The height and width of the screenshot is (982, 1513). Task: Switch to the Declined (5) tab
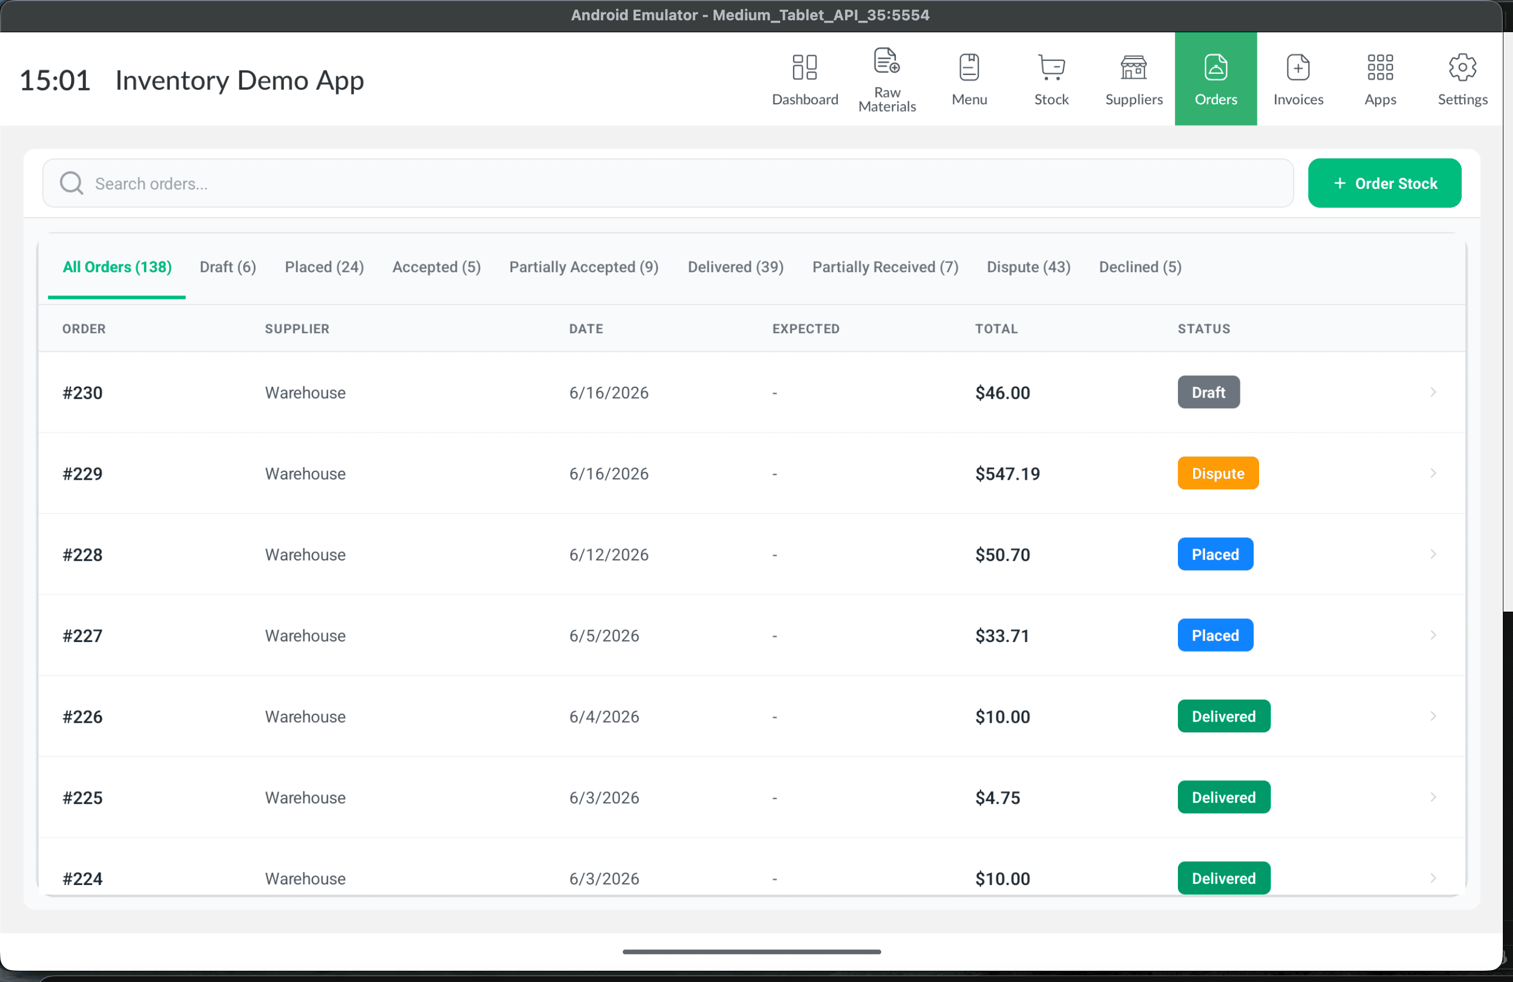[1140, 267]
